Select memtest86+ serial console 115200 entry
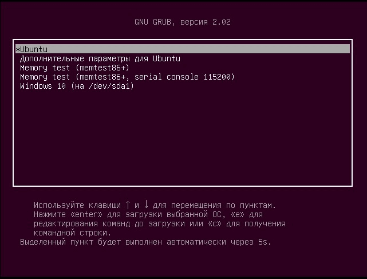367x279 pixels. click(127, 77)
